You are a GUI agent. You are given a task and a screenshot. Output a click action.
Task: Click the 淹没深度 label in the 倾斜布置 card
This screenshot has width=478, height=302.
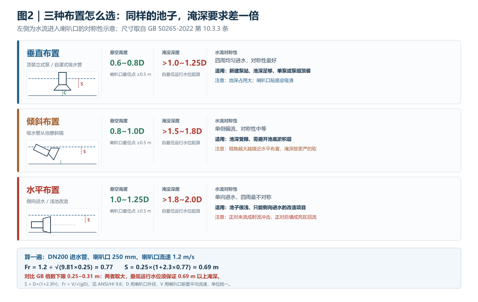[171, 121]
